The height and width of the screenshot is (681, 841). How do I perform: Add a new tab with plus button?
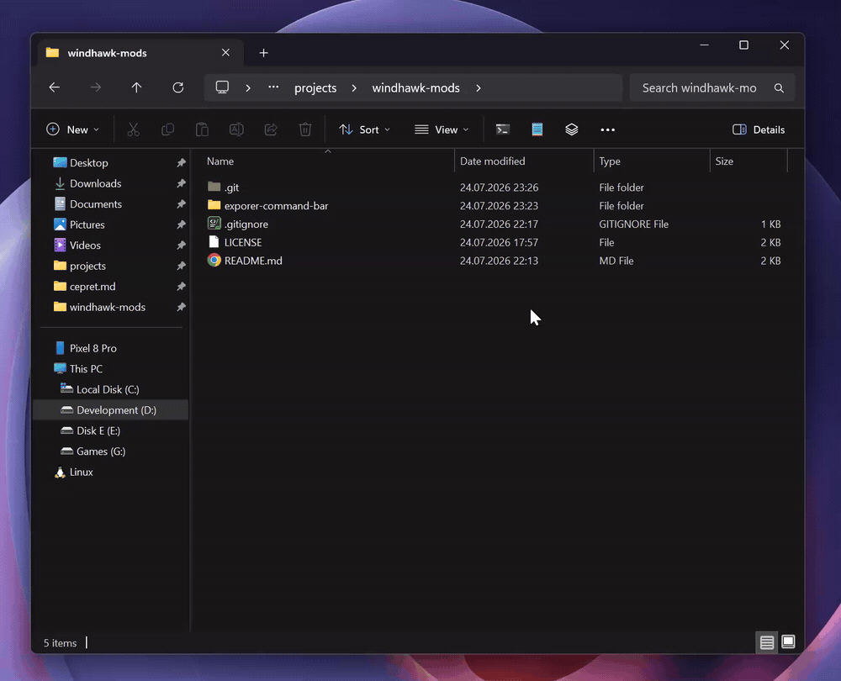click(x=263, y=53)
